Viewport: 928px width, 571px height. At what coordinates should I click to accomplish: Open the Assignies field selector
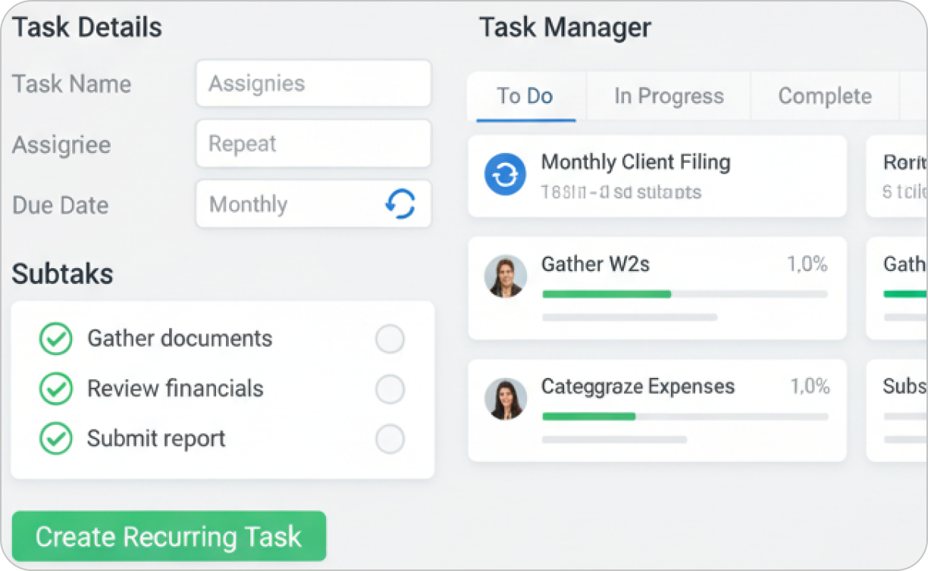coord(312,83)
